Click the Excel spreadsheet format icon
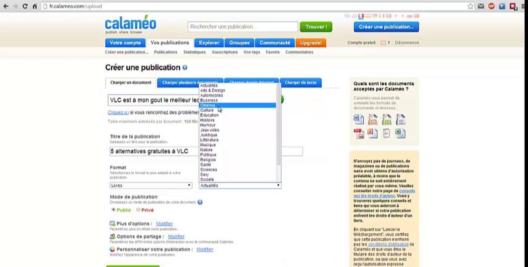This screenshot has height=267, width=528. [x=400, y=133]
